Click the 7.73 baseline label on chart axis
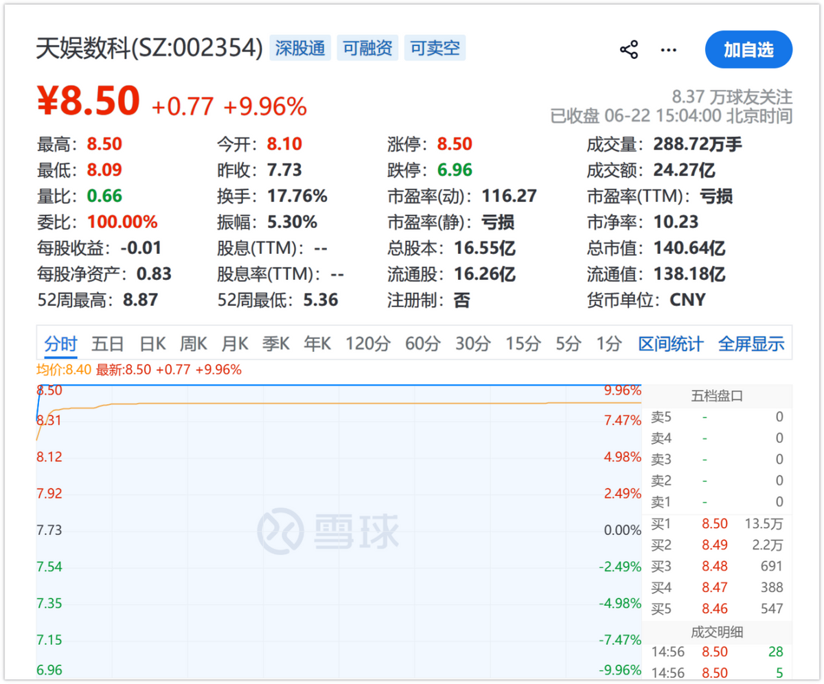This screenshot has width=824, height=684. [49, 530]
